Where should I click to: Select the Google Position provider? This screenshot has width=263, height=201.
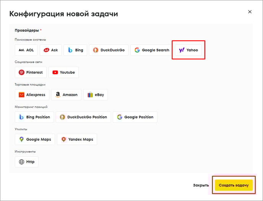(135, 117)
